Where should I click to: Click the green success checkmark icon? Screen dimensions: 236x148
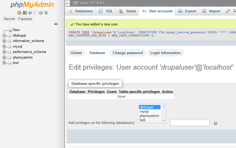click(x=72, y=24)
